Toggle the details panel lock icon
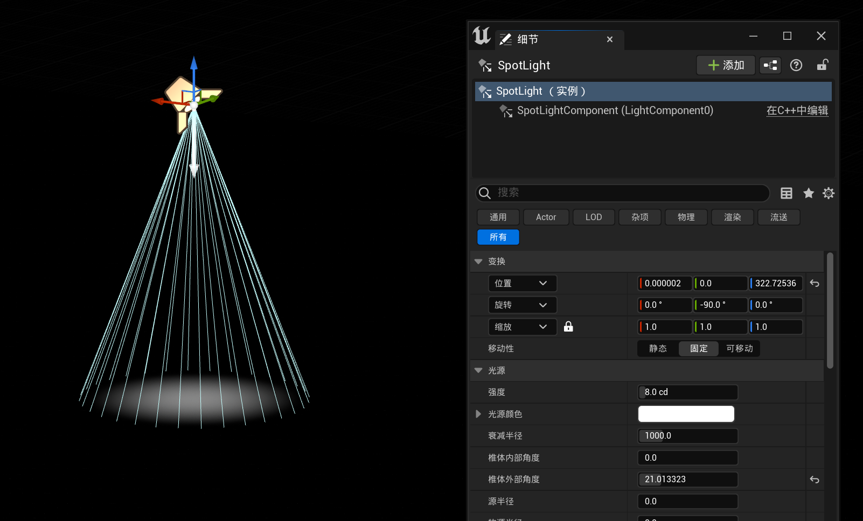Screen dimensions: 863x521 click(822, 65)
